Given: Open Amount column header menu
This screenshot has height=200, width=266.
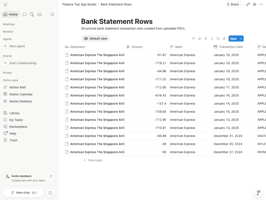Looking at the screenshot, I should point(146,47).
